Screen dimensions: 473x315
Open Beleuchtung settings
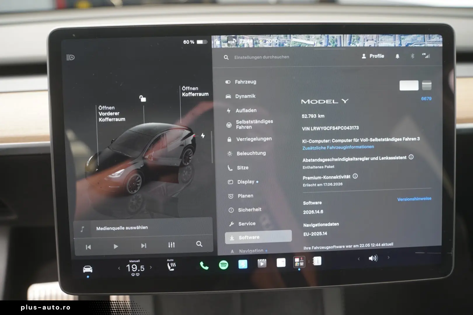247,153
